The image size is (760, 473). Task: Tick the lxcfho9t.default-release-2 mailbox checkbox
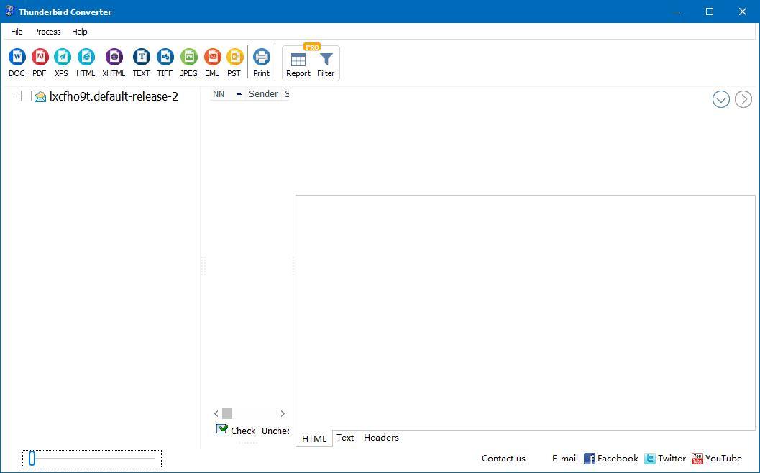[x=27, y=96]
